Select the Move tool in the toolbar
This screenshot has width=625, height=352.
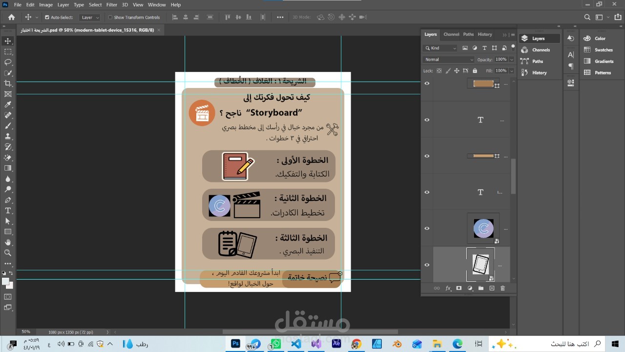click(x=8, y=41)
